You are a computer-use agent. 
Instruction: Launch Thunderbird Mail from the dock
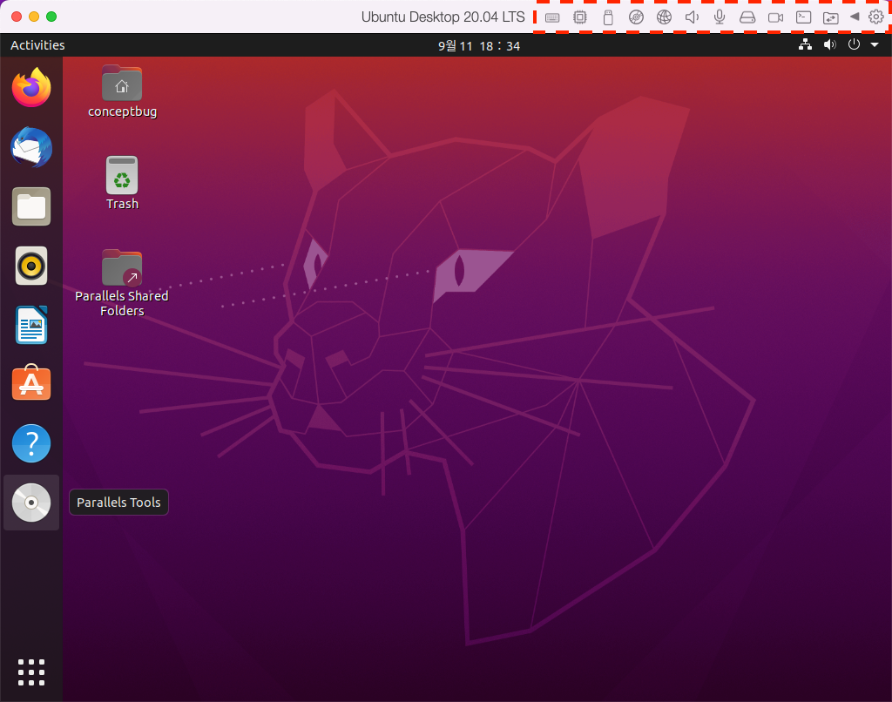(x=31, y=147)
